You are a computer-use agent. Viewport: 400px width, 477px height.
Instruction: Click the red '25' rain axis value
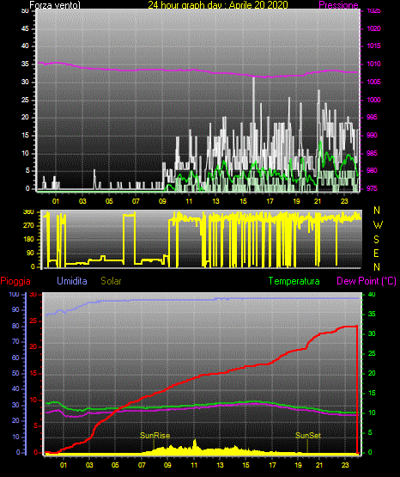click(x=33, y=321)
